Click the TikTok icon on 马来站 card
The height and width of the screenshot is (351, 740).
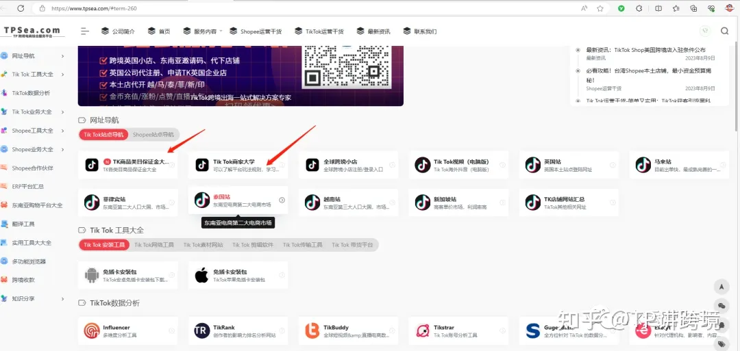click(x=643, y=164)
